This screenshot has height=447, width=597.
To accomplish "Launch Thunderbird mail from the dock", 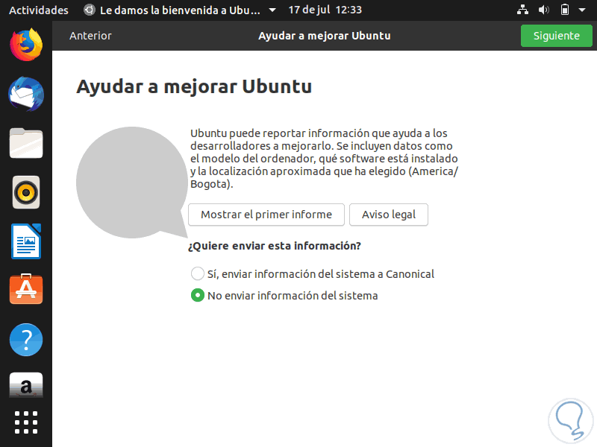I will coord(26,94).
